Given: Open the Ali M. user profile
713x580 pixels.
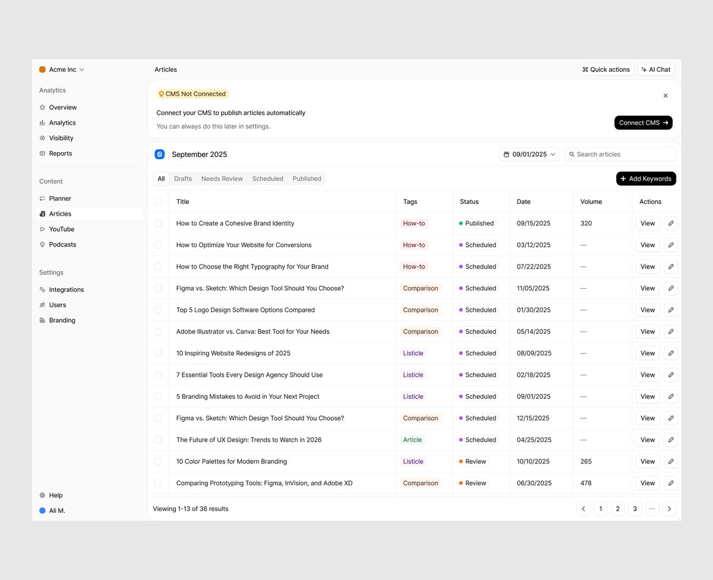Looking at the screenshot, I should (52, 510).
